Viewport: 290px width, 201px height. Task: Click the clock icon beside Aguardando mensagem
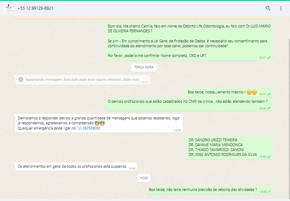pyautogui.click(x=21, y=79)
